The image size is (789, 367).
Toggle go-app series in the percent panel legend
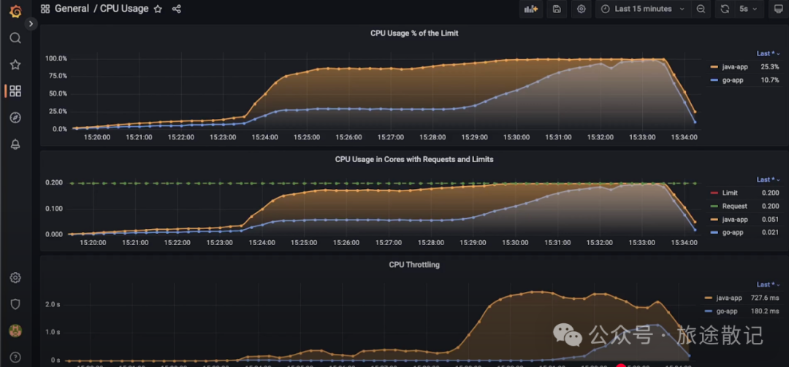[x=733, y=80]
